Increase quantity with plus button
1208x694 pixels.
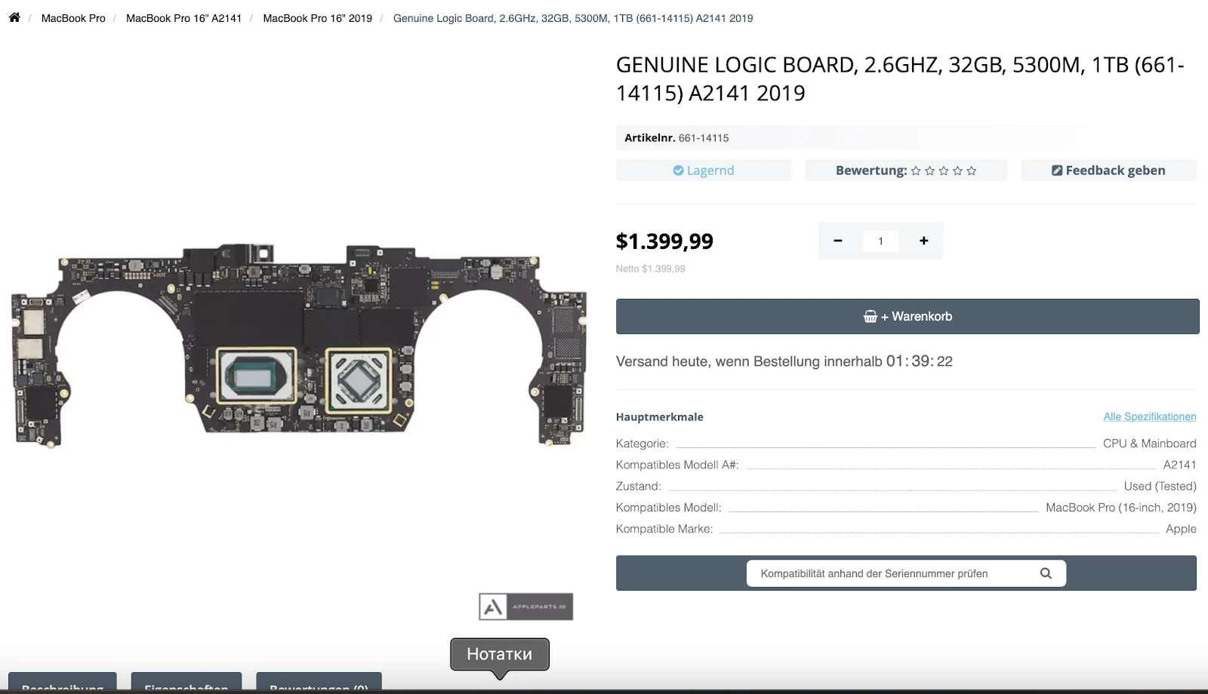pos(923,241)
